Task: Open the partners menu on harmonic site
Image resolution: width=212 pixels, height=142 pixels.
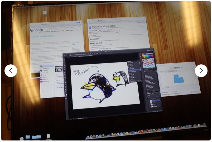Action: (x=73, y=30)
